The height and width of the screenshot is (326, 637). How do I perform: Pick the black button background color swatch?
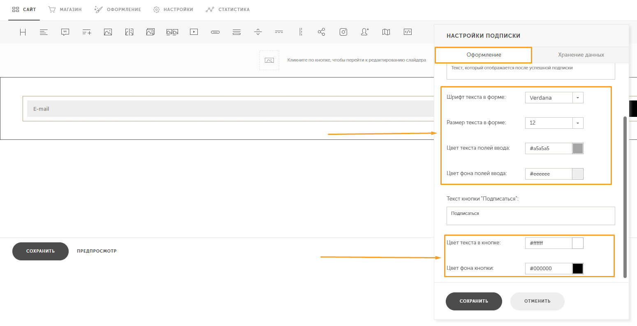(578, 269)
